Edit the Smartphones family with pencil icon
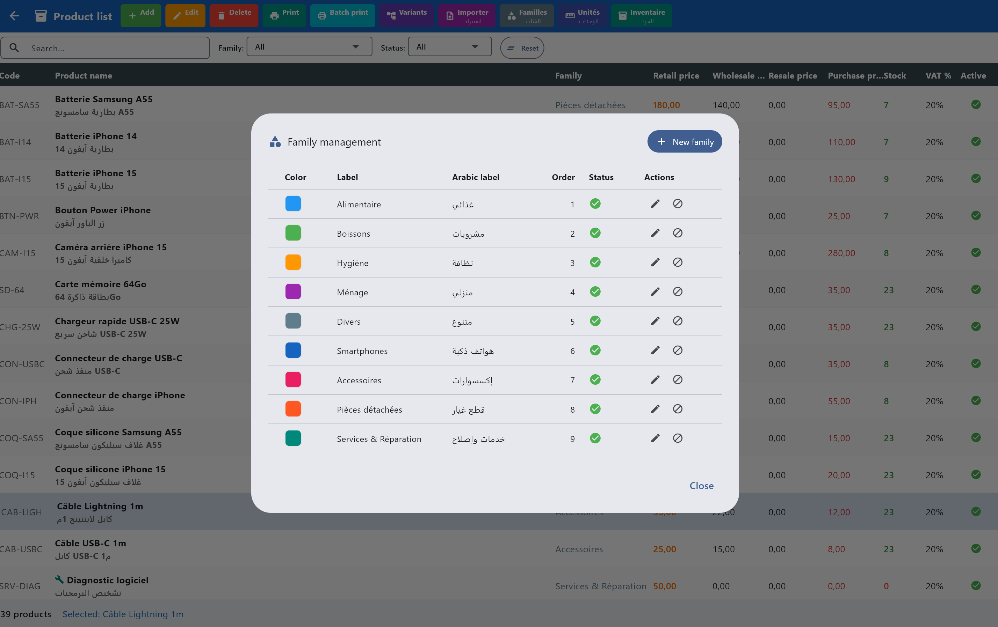998x627 pixels. tap(655, 351)
